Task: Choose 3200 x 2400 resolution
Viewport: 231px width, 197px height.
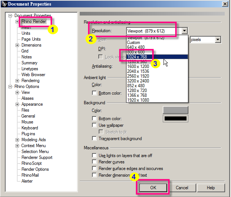Action: (x=157, y=81)
